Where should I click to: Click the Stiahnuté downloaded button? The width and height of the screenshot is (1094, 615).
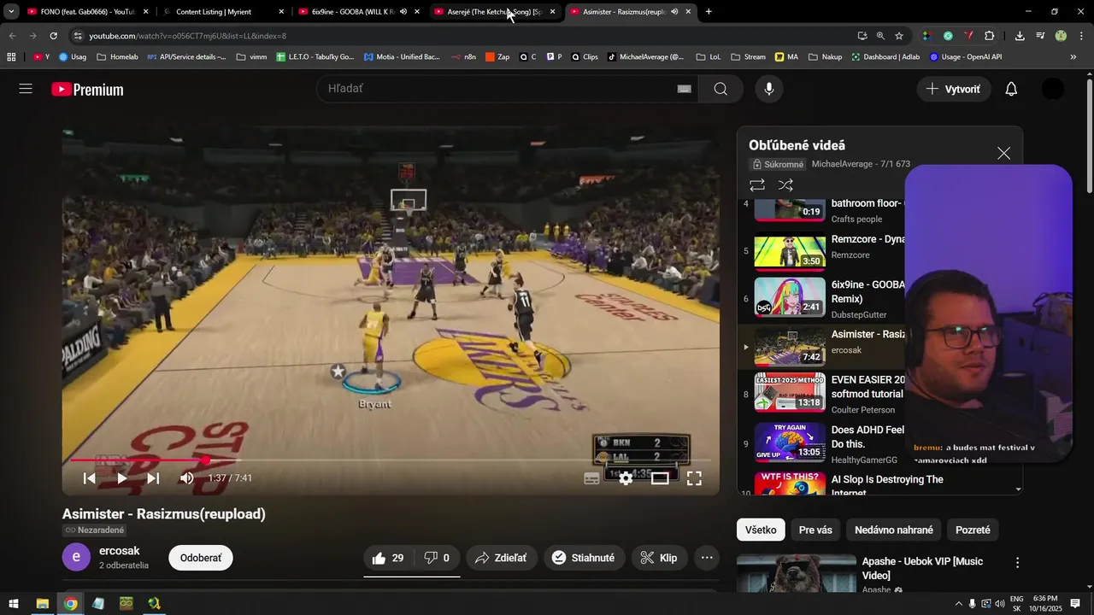tap(583, 558)
